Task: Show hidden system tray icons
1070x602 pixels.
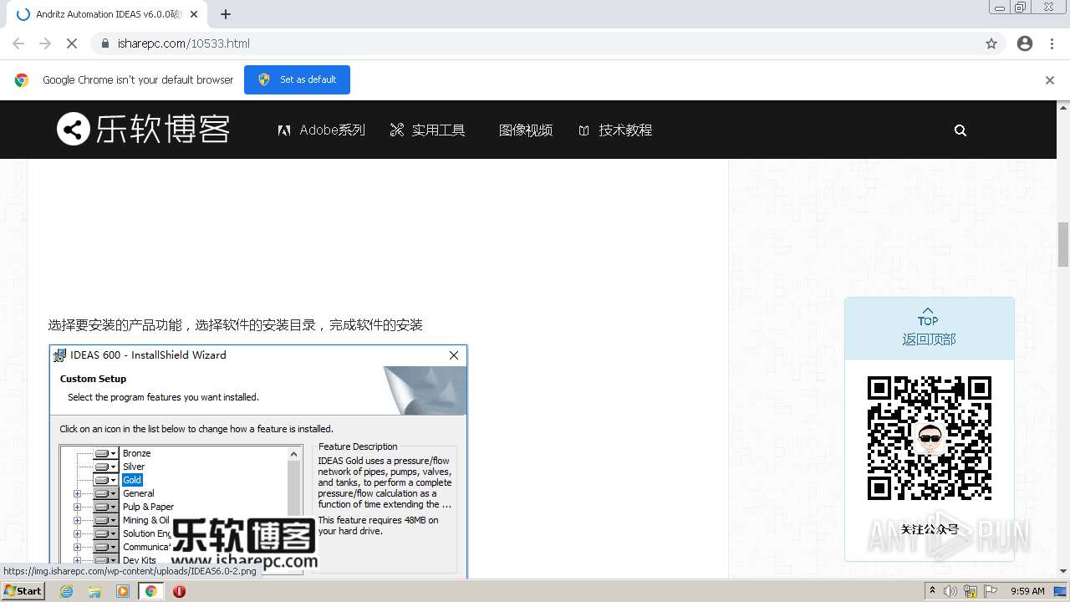Action: [x=933, y=591]
